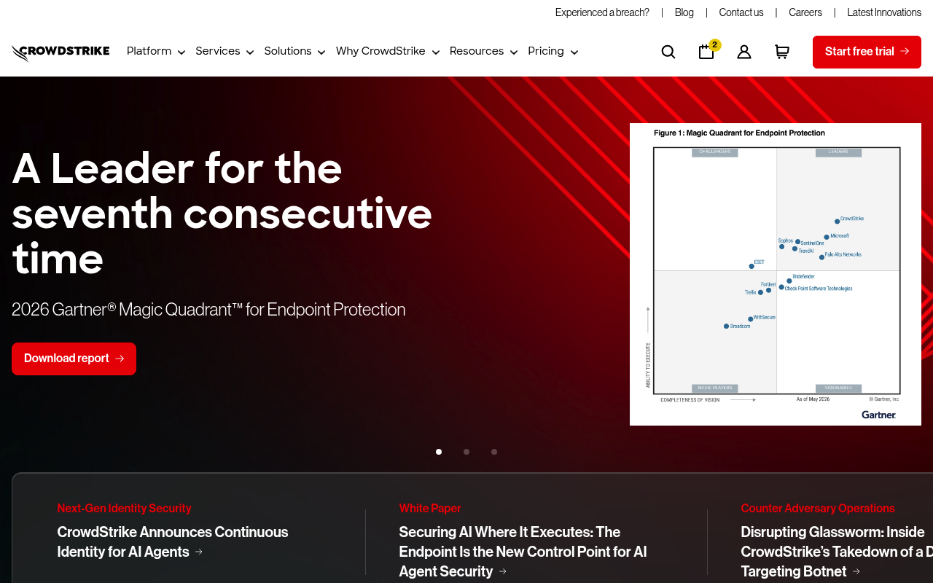Image resolution: width=933 pixels, height=583 pixels.
Task: Click the White Paper label
Action: pyautogui.click(x=430, y=509)
